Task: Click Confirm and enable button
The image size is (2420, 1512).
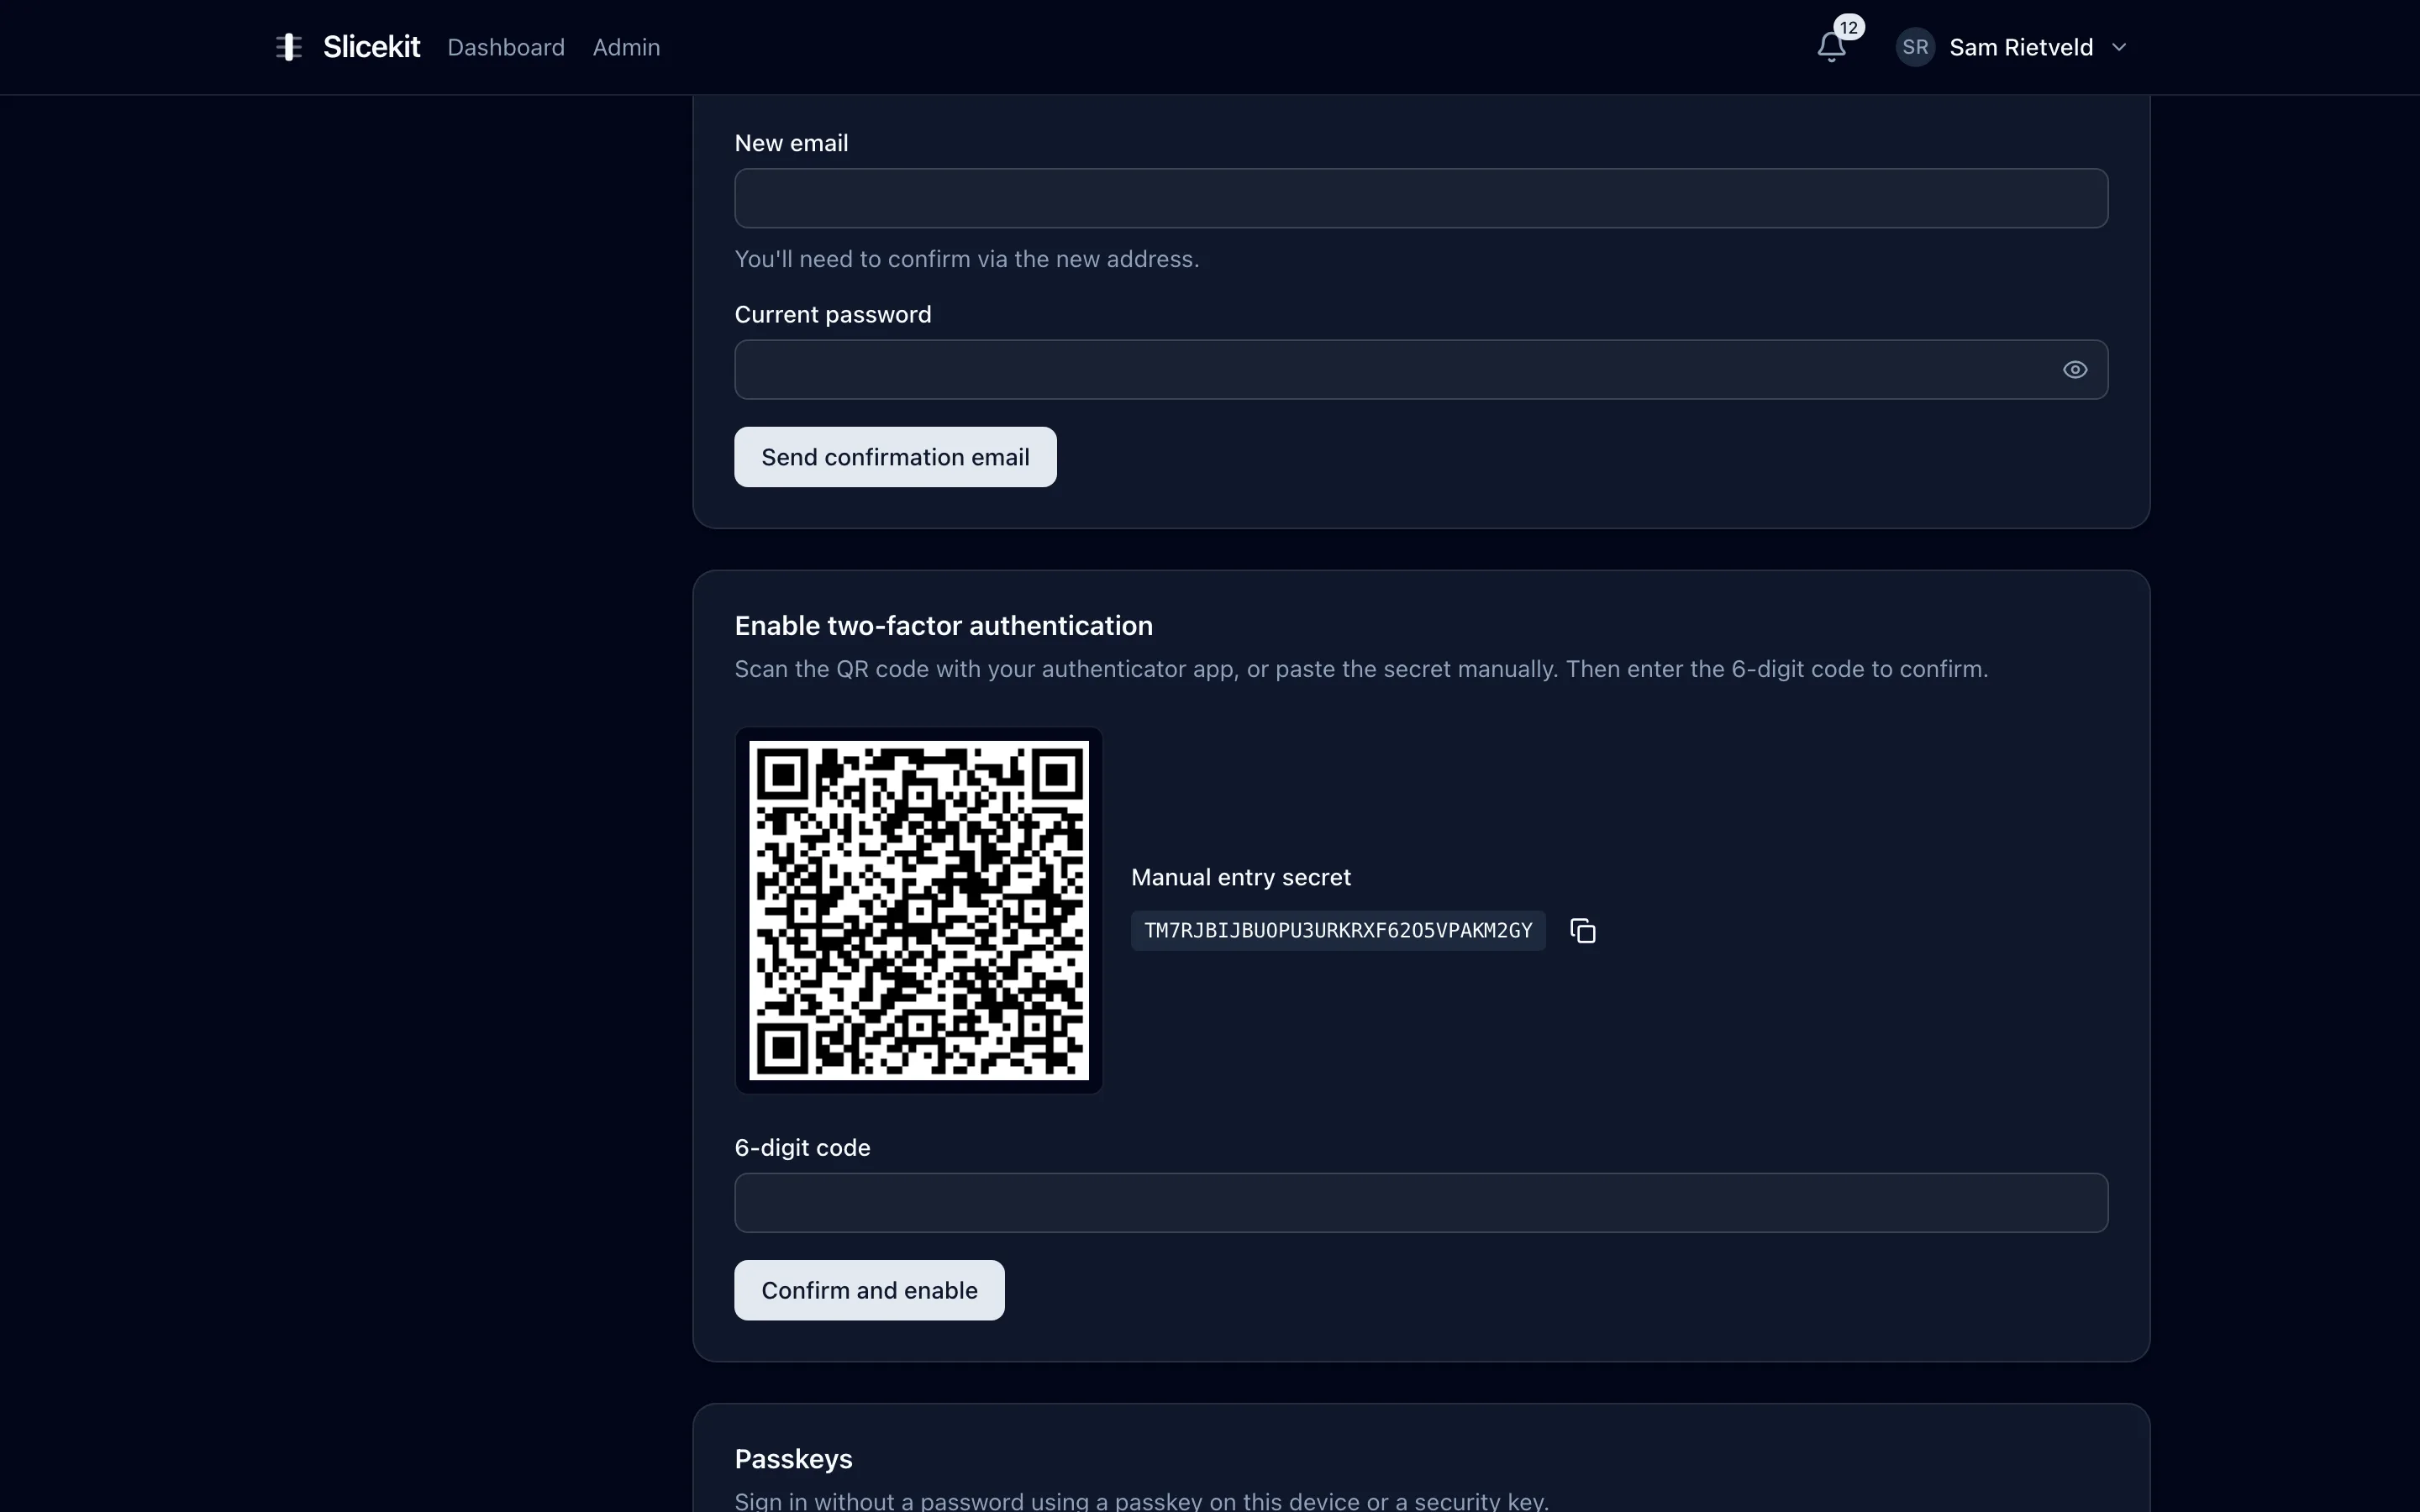Action: click(869, 1290)
